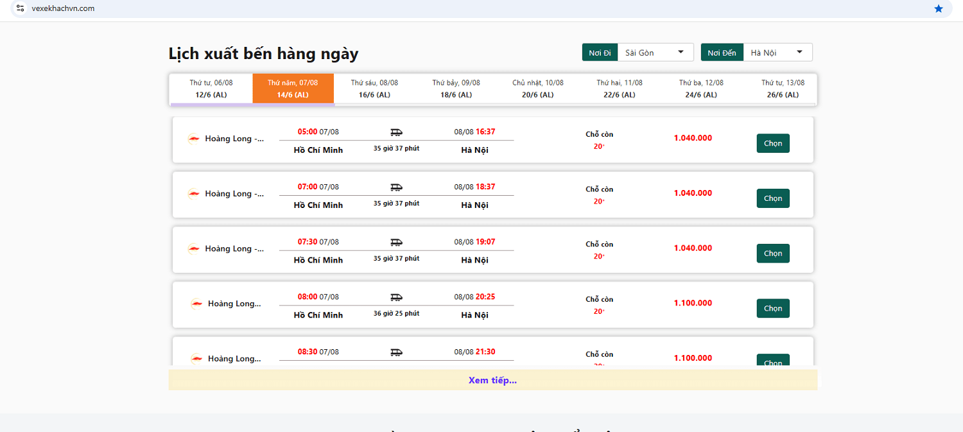
Task: Click the bus icon in 08:30 trip row
Action: pos(396,352)
